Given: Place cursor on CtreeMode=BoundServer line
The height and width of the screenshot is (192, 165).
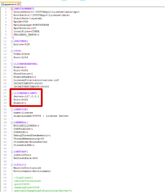Looking at the screenshot, I should (x=30, y=142).
